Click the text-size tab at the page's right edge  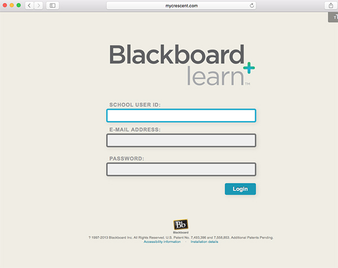[x=333, y=17]
